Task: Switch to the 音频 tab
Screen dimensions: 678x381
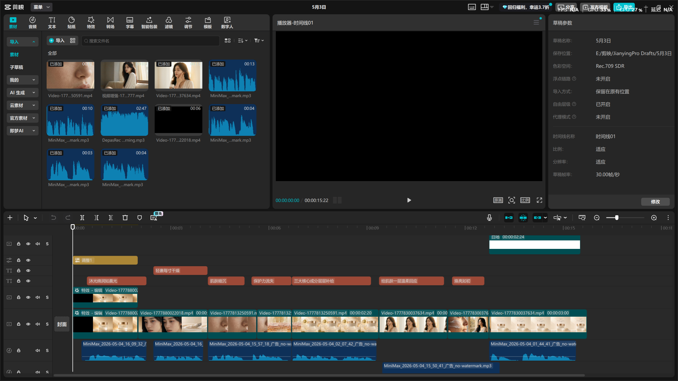Action: tap(33, 23)
